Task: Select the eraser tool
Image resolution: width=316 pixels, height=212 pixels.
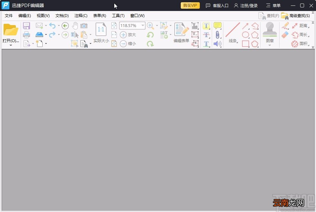Action: [285, 35]
